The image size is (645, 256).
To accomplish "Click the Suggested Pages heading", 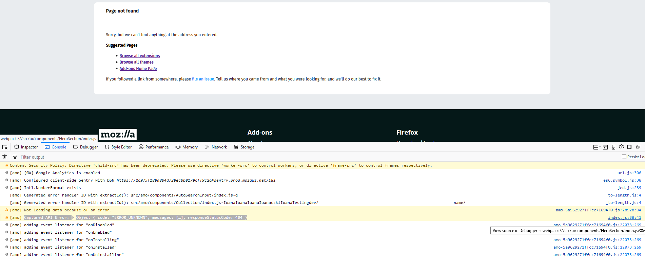I will coord(122,45).
